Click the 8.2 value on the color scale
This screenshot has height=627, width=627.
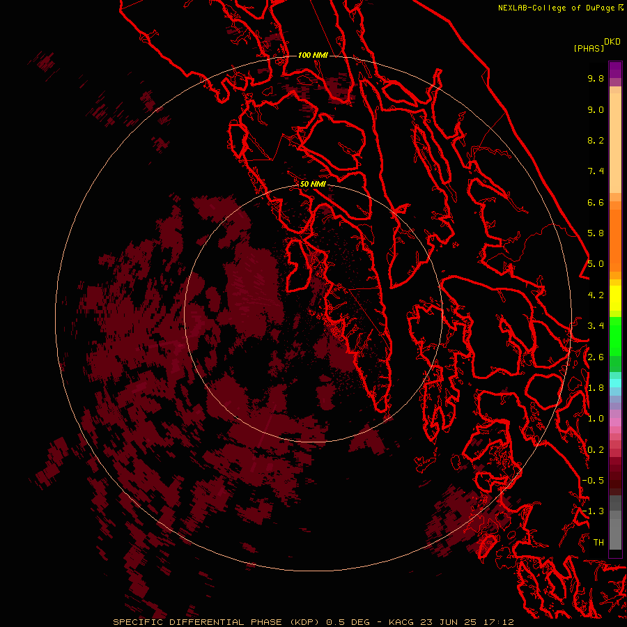[x=596, y=140]
